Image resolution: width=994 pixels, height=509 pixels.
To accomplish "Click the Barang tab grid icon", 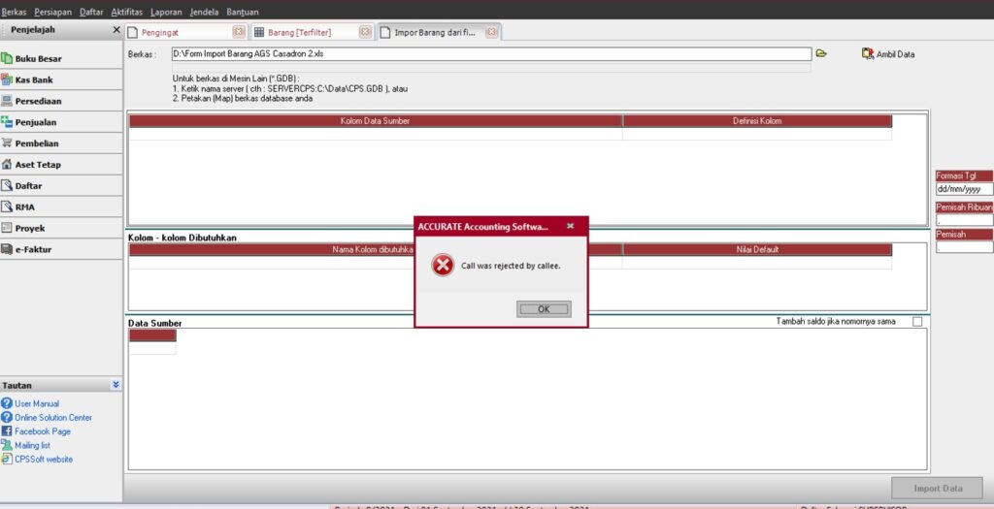I will [x=258, y=33].
